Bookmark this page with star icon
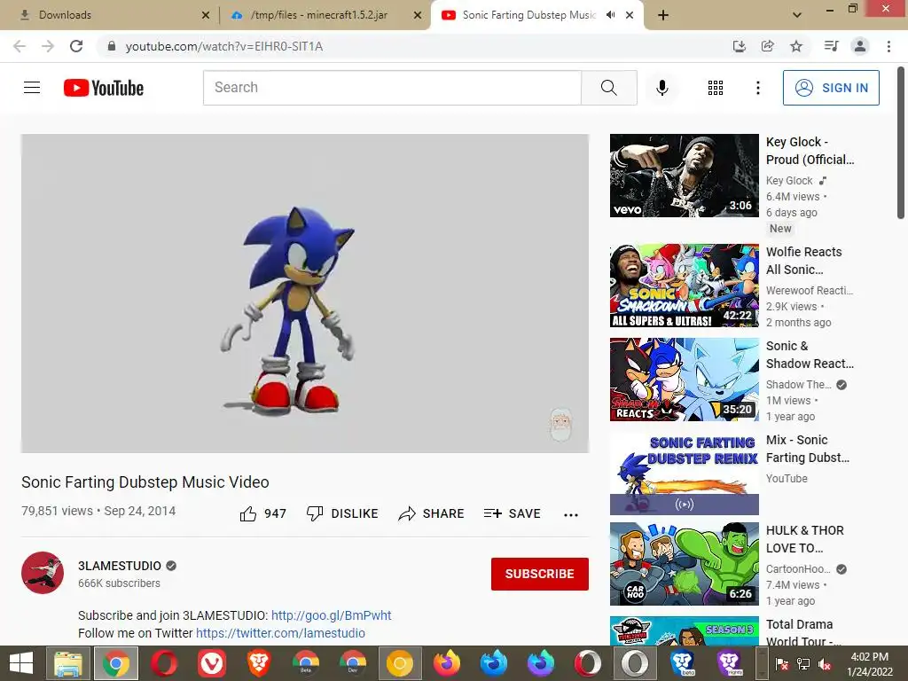The width and height of the screenshot is (908, 681). tap(796, 46)
